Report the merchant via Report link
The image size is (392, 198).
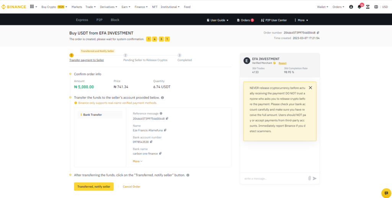click(283, 63)
